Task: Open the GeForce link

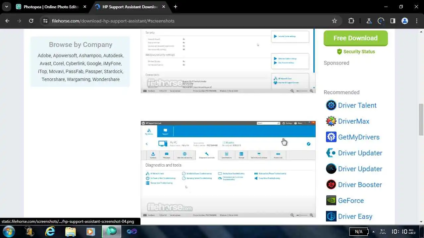Action: [x=351, y=201]
